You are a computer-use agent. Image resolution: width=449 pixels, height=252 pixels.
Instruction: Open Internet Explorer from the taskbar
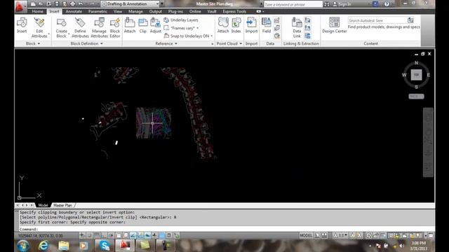[x=43, y=246]
